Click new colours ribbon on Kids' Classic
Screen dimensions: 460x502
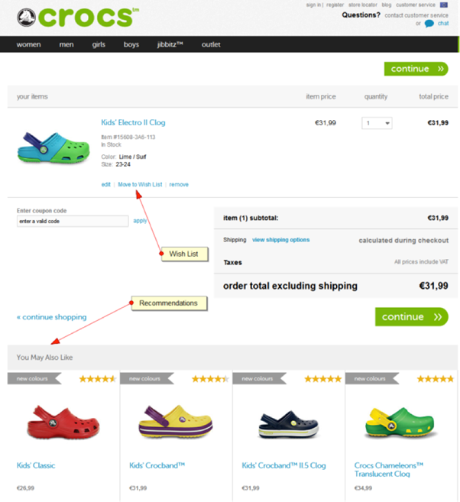(x=34, y=378)
